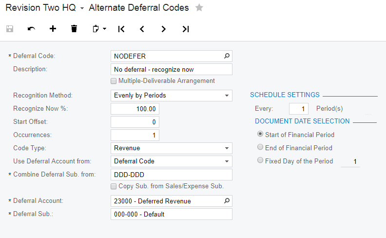Go to the last record

coord(185,29)
